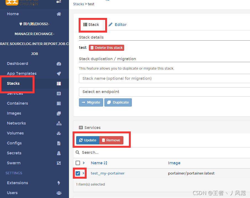
Task: Open the Select an endpoint dropdown
Action: (164, 92)
